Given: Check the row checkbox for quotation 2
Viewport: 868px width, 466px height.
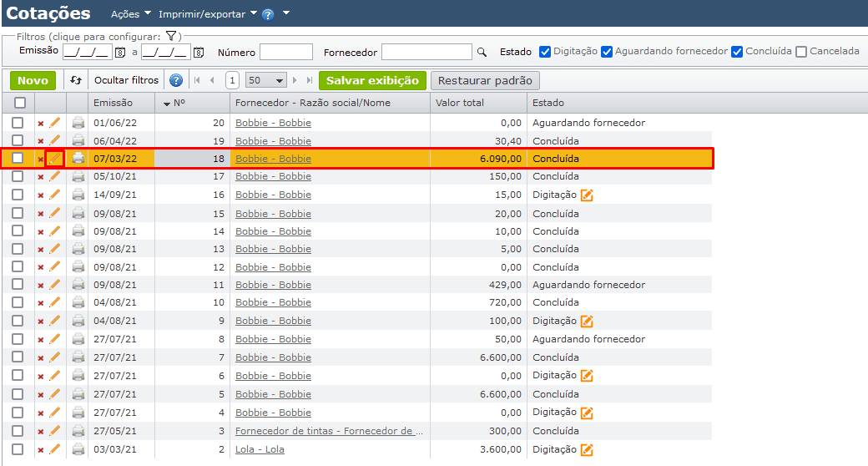Looking at the screenshot, I should tap(18, 448).
